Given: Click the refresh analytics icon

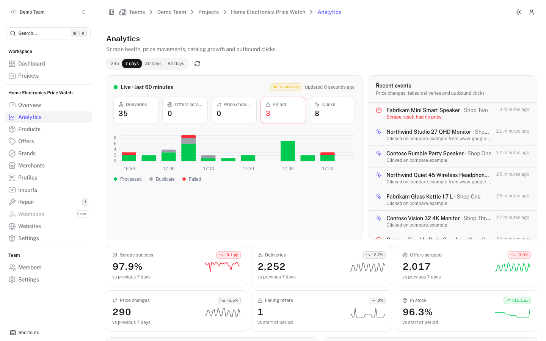Looking at the screenshot, I should (197, 64).
